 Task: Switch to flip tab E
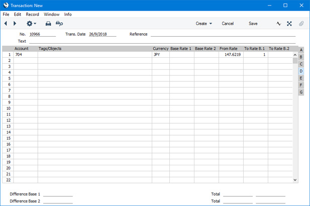(x=301, y=78)
